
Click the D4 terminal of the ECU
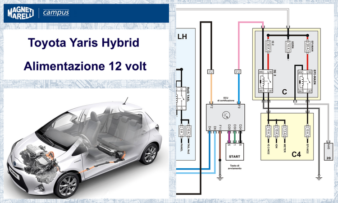coord(209,128)
